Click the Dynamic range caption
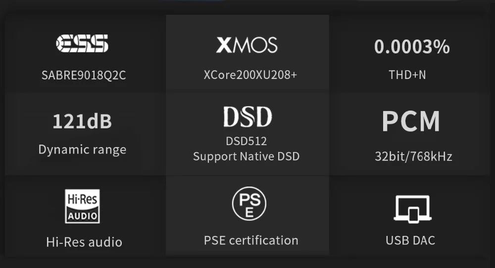The height and width of the screenshot is (268, 495). (82, 150)
